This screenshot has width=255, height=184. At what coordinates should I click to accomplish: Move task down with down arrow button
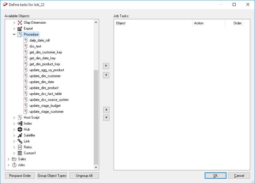pyautogui.click(x=106, y=118)
